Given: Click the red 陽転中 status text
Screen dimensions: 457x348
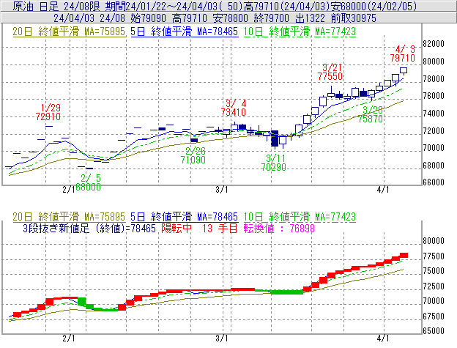Looking at the screenshot, I should pos(177,228).
